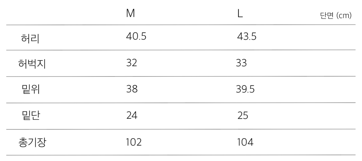Click the (cm) unit text

pyautogui.click(x=344, y=16)
